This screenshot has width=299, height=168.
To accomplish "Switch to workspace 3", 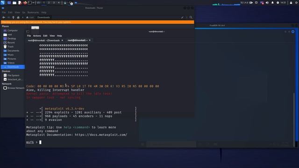I will 54,3.
